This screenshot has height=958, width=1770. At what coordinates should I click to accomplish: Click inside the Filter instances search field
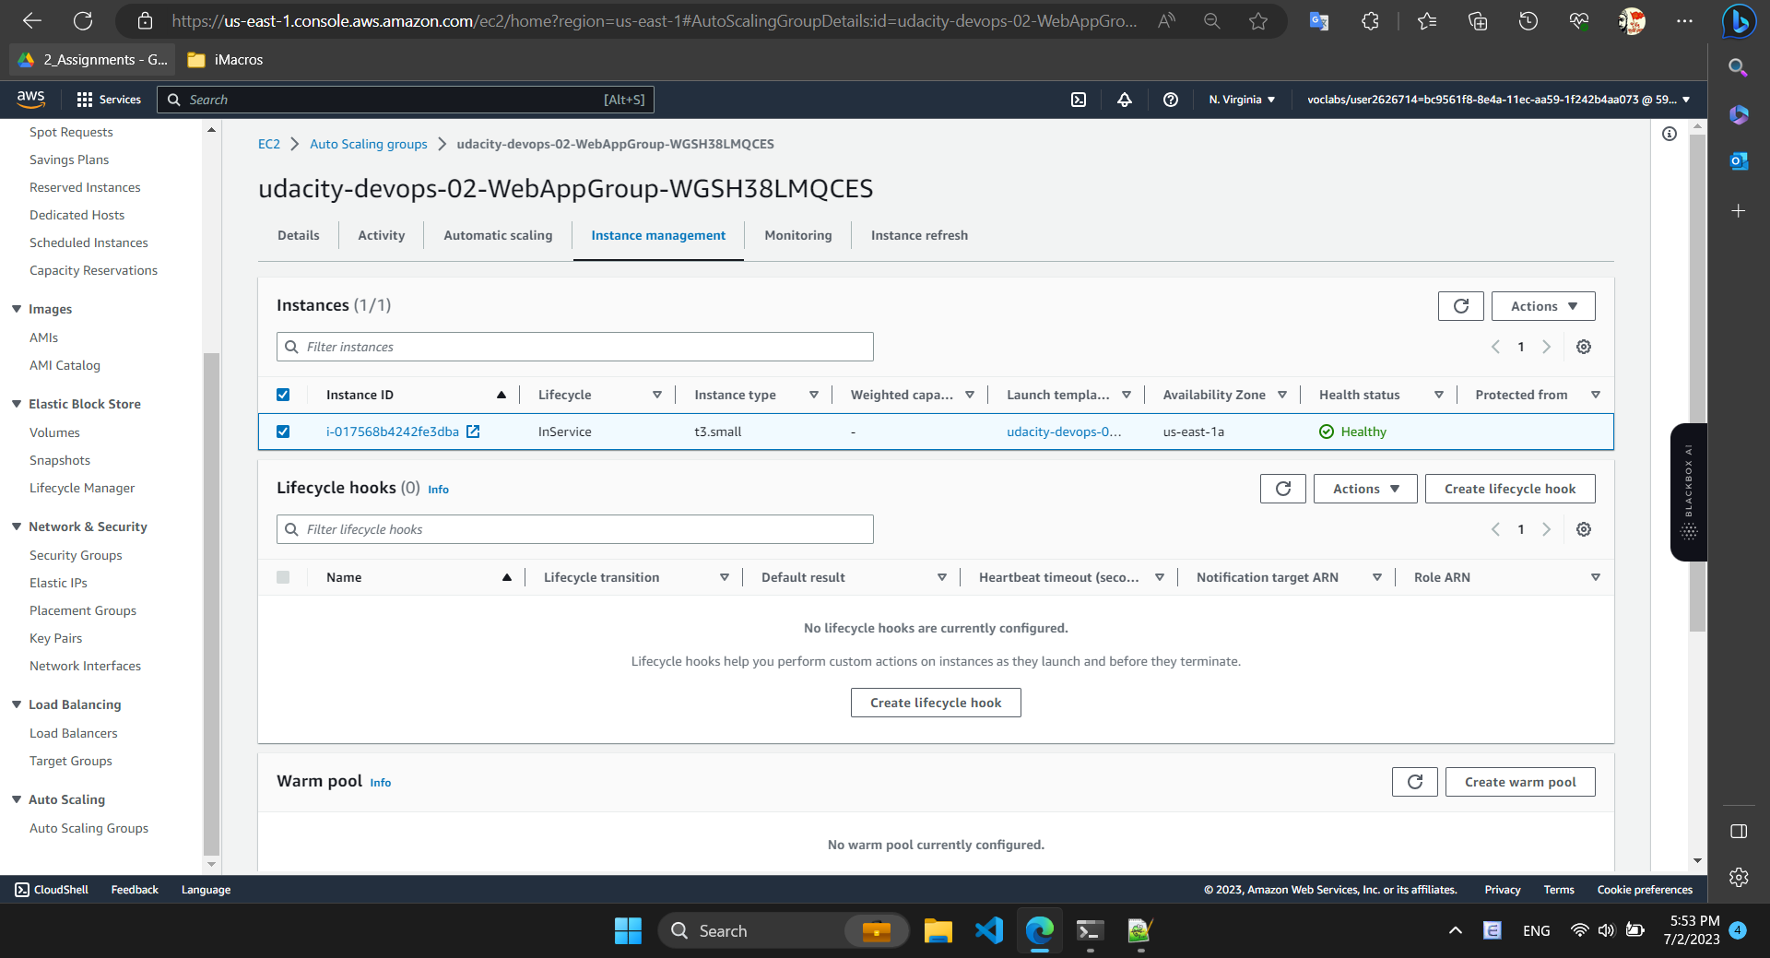click(574, 347)
